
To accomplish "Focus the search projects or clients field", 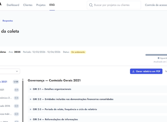I will 114,5.
